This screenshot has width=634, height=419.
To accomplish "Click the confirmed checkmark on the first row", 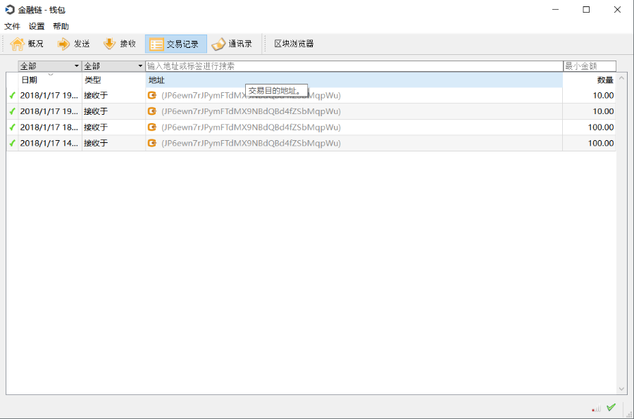I will click(12, 95).
